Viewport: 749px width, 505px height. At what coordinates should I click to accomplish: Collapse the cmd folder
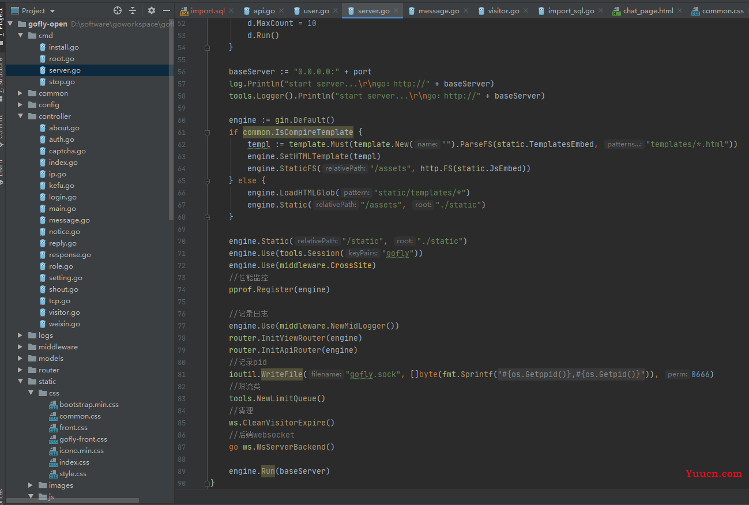21,36
